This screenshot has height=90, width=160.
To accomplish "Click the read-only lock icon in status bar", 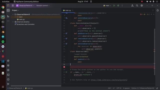I will pyautogui.click(x=157, y=88).
